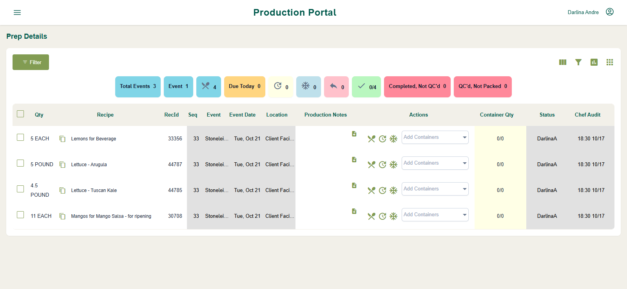Click the snowflake action icon for Lettuce - Arugula
This screenshot has width=627, height=289.
[x=393, y=165]
